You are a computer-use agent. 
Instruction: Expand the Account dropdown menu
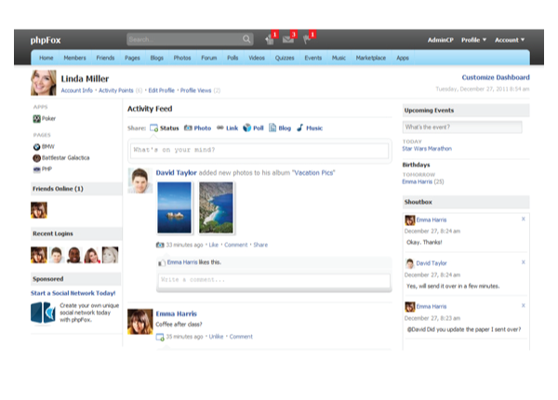pos(509,40)
